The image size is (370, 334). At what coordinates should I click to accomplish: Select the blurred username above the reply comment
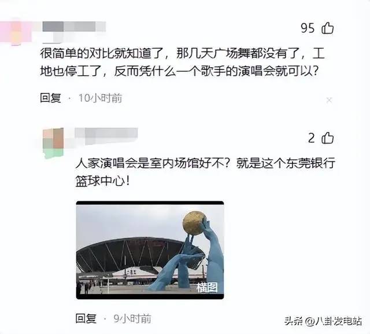coord(106,135)
